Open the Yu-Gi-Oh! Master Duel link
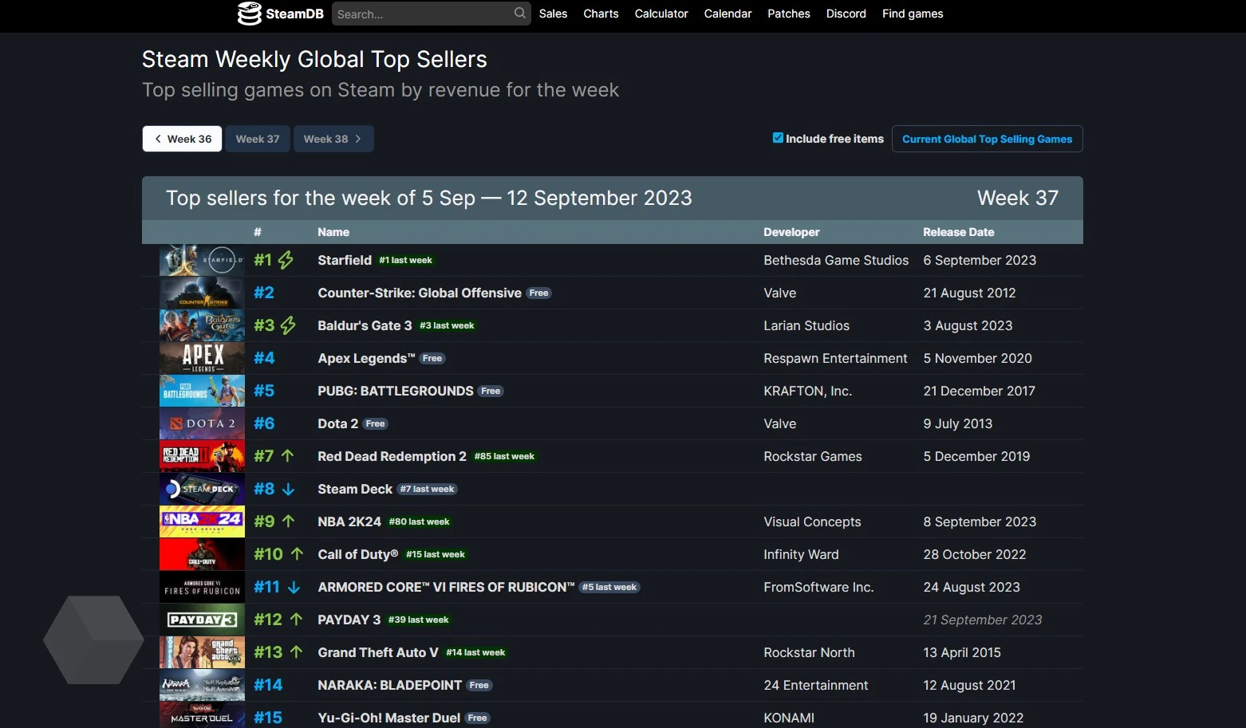The height and width of the screenshot is (728, 1246). 389,718
